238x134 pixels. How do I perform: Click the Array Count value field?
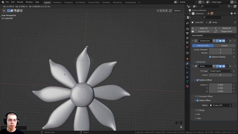tap(221, 75)
